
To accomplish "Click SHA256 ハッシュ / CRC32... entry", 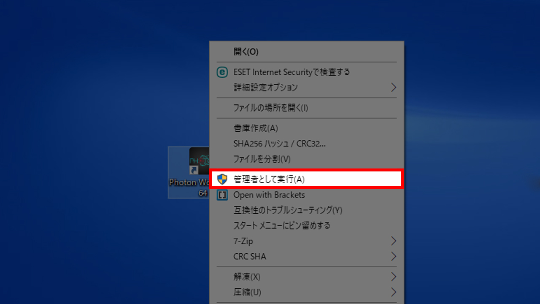I will pos(279,144).
